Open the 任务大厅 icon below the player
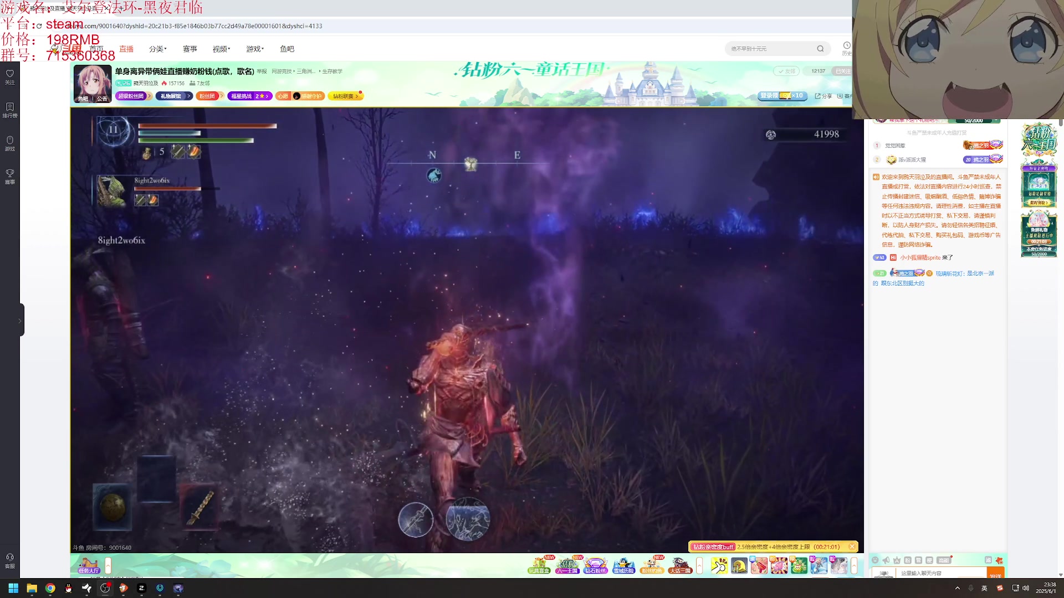Image resolution: width=1064 pixels, height=598 pixels. point(89,565)
